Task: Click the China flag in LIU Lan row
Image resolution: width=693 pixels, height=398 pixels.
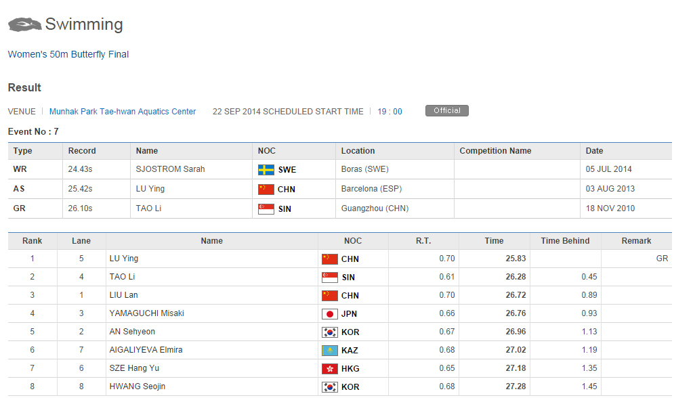Action: (x=330, y=296)
